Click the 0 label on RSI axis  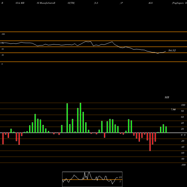pyautogui.click(x=2, y=64)
